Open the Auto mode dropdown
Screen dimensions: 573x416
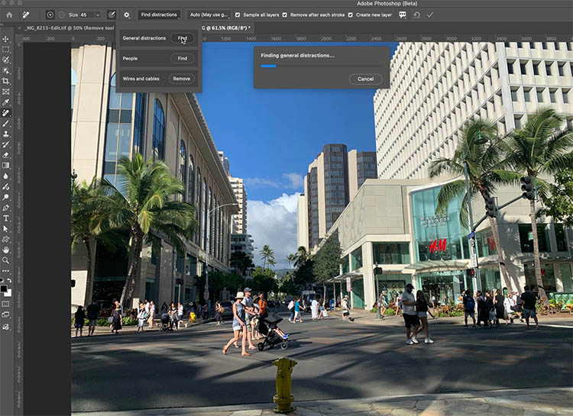(x=209, y=15)
